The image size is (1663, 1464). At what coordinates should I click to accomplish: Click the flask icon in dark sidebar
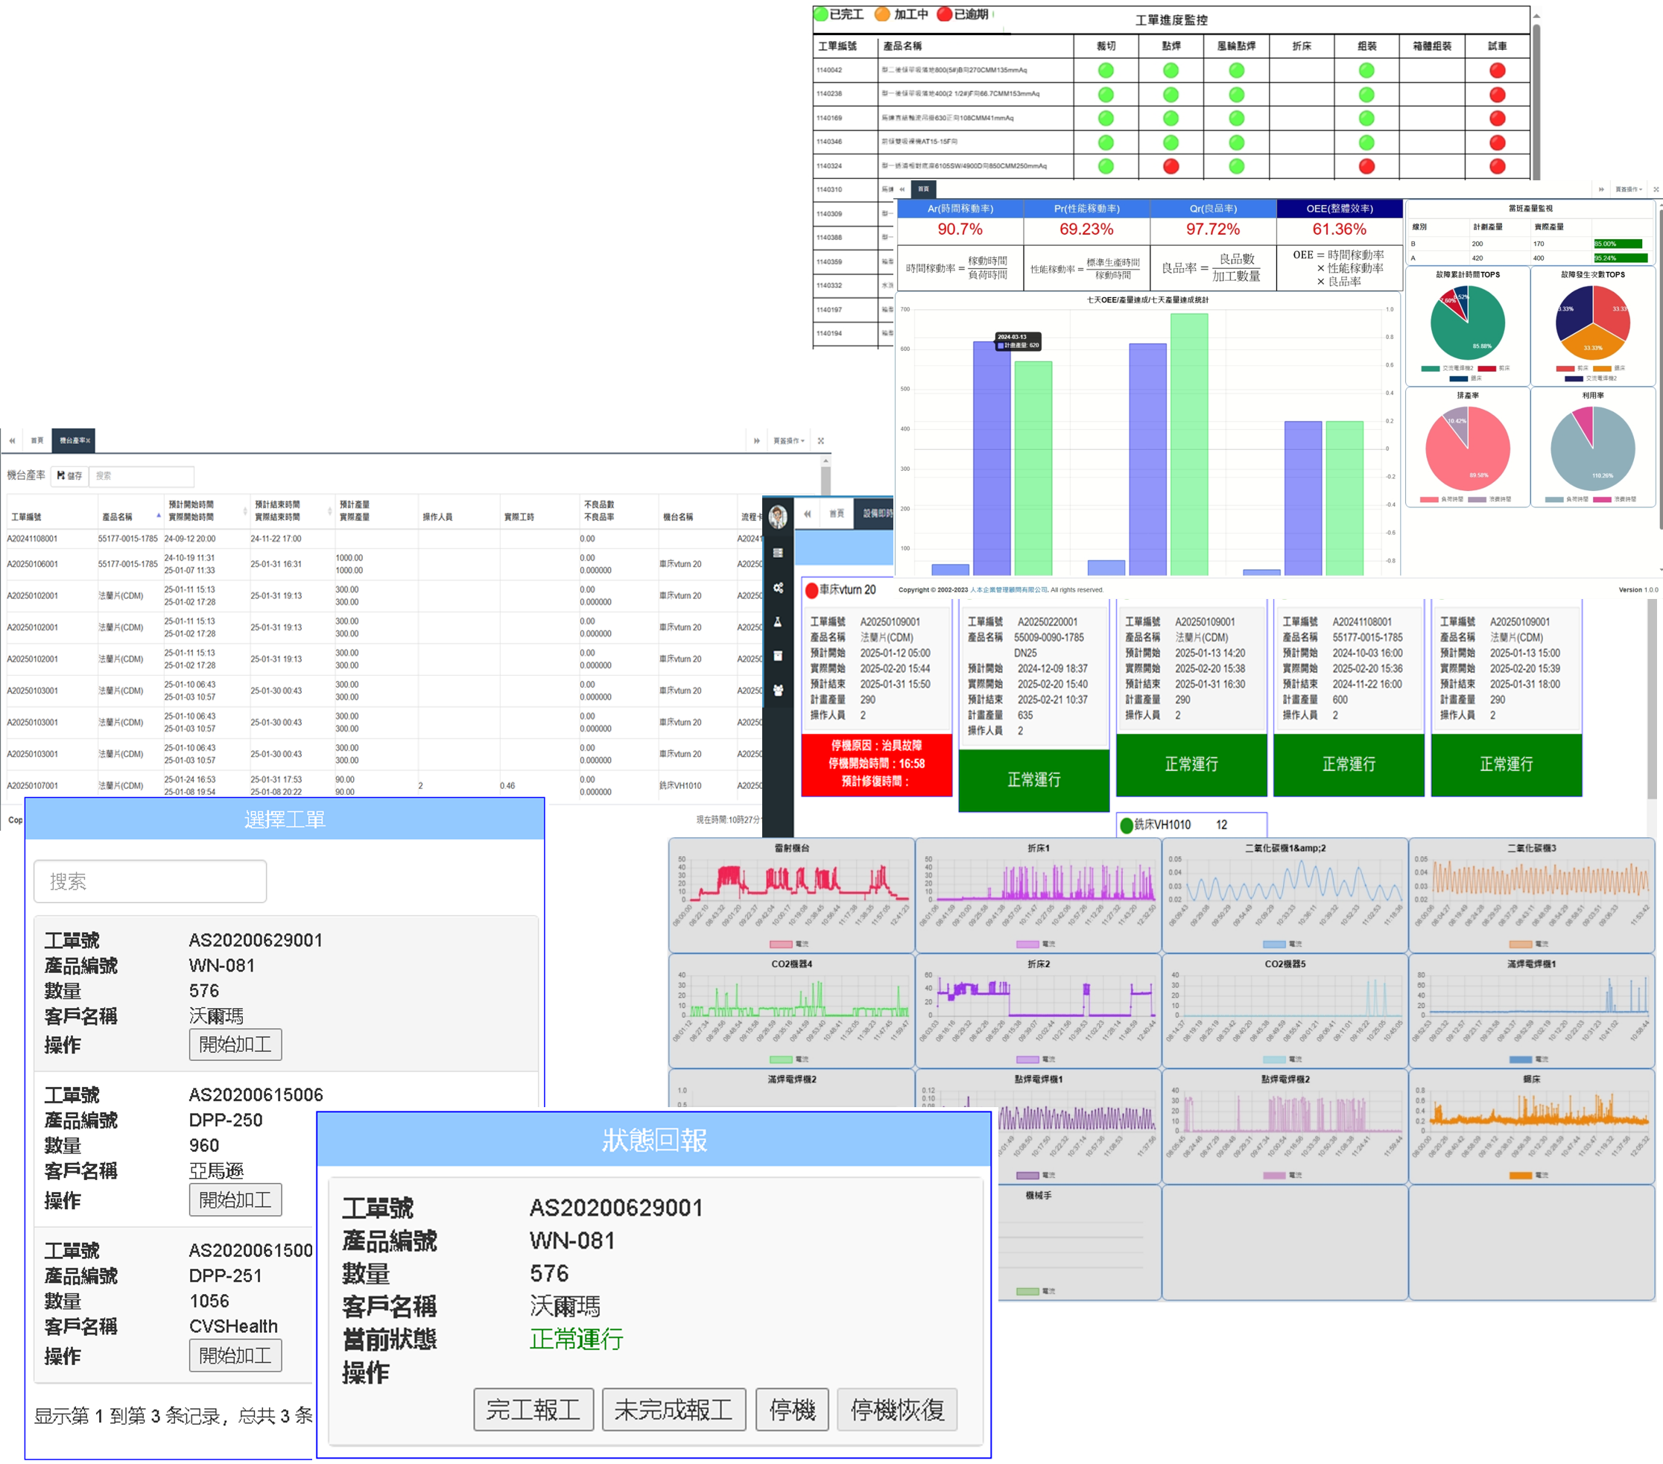[778, 621]
